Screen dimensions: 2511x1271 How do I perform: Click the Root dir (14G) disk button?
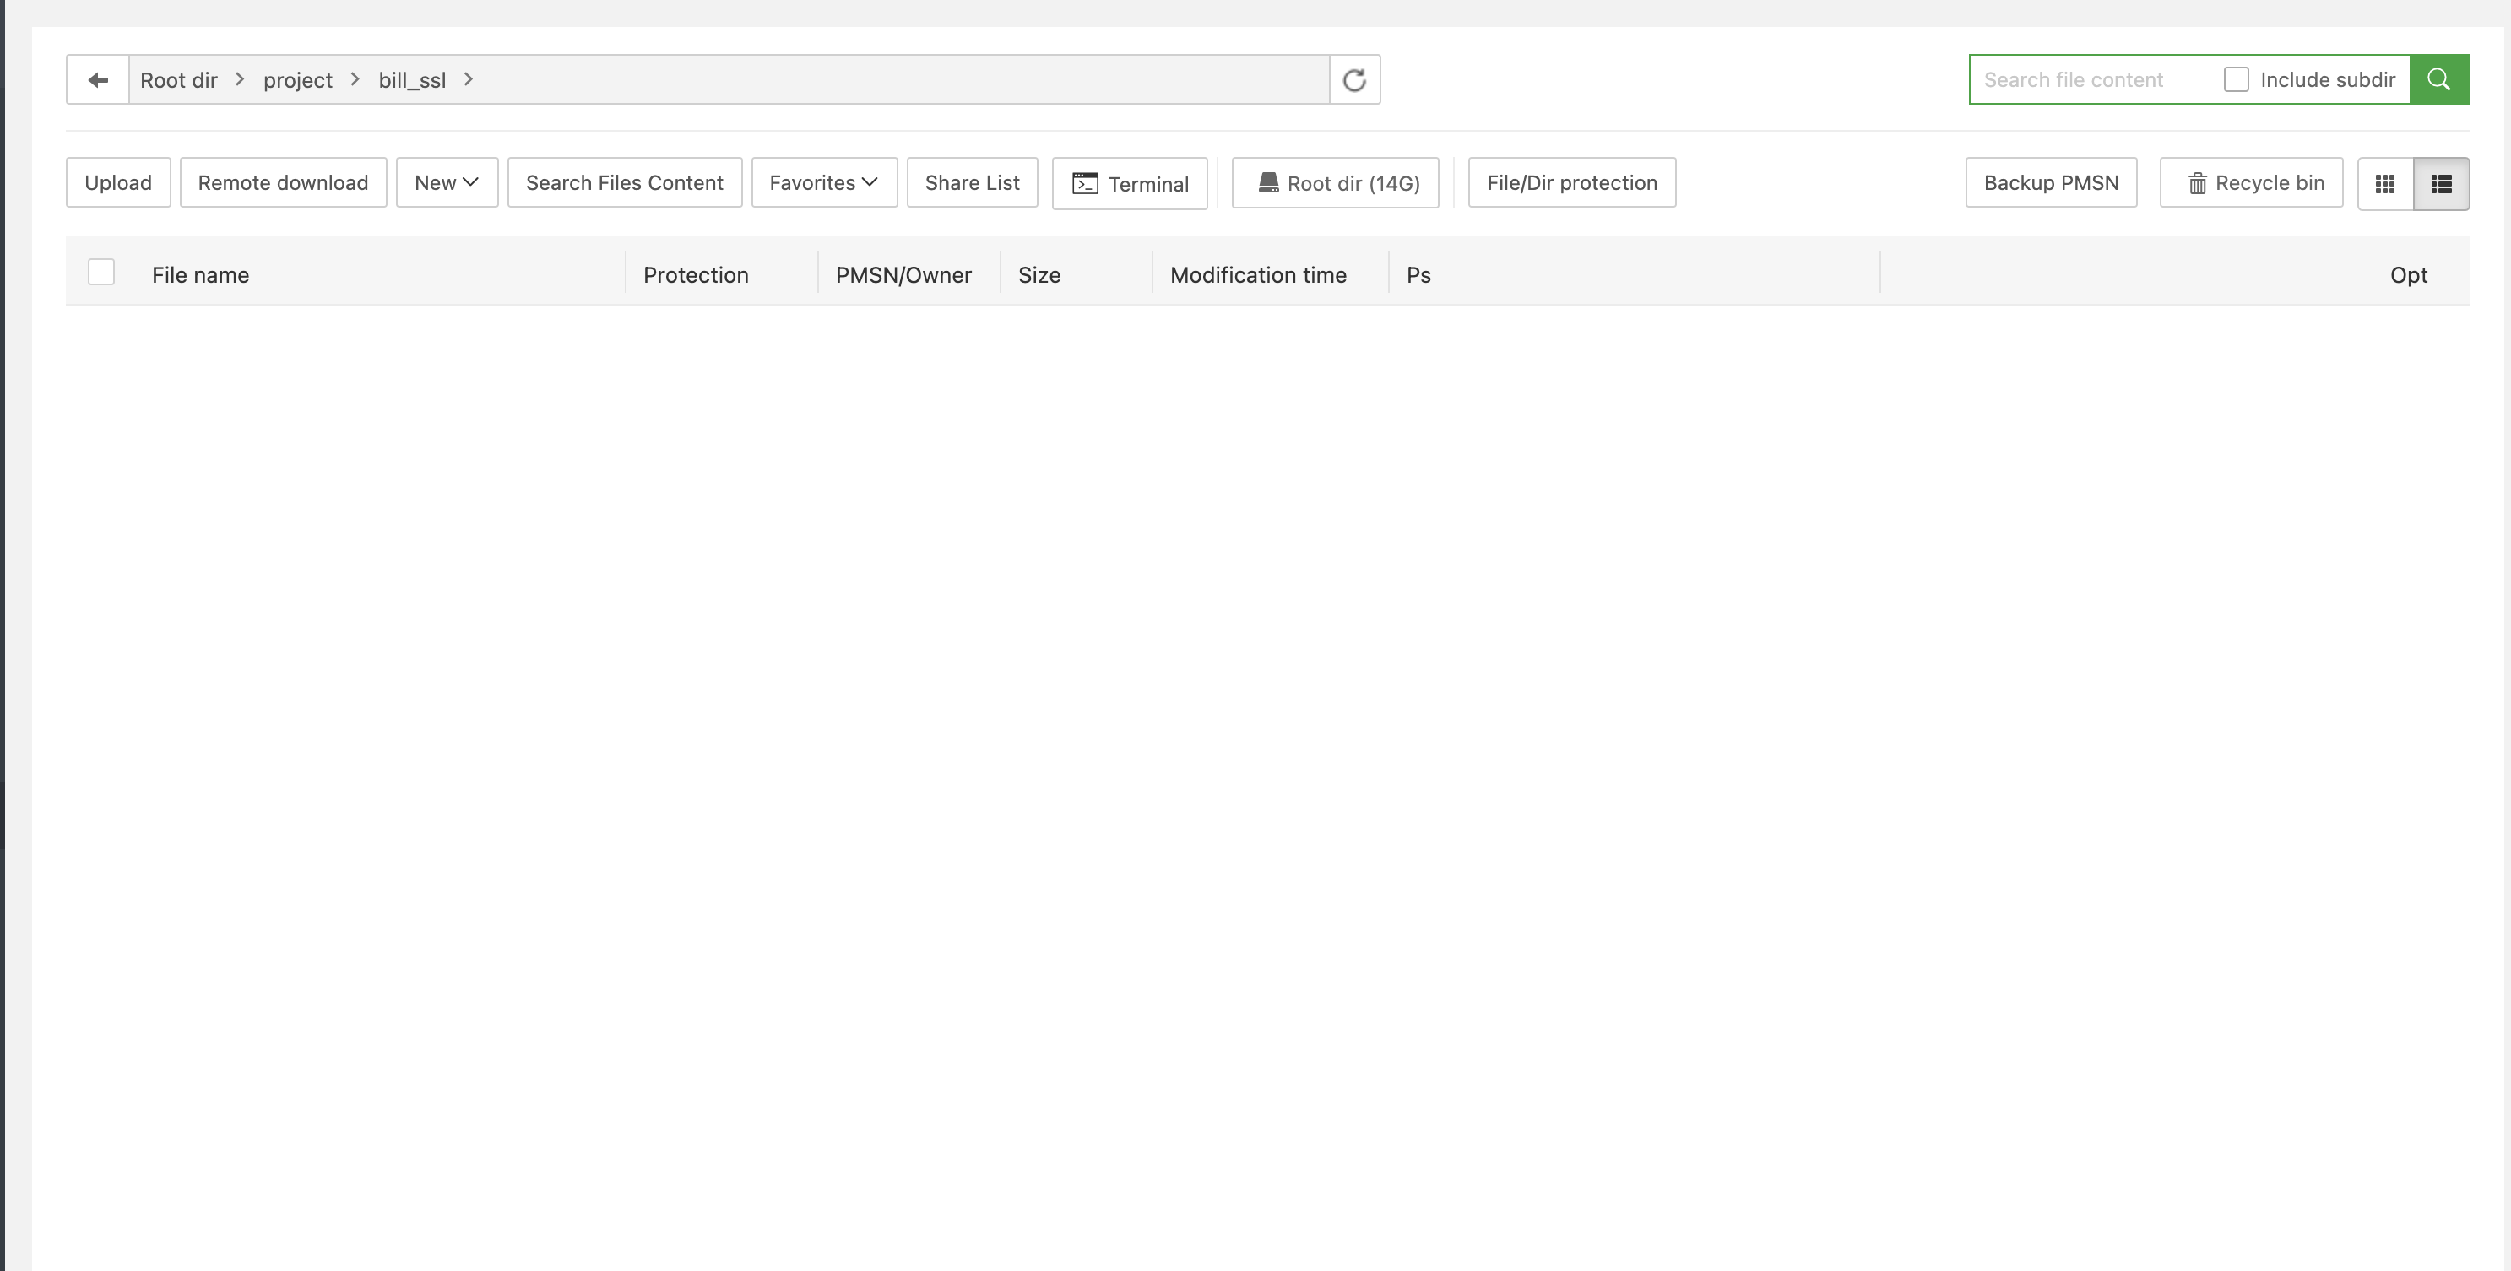point(1335,183)
